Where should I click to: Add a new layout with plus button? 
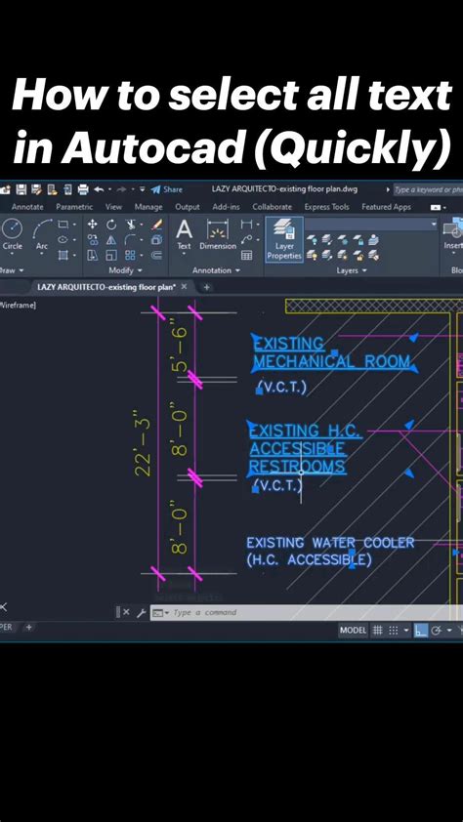(29, 627)
